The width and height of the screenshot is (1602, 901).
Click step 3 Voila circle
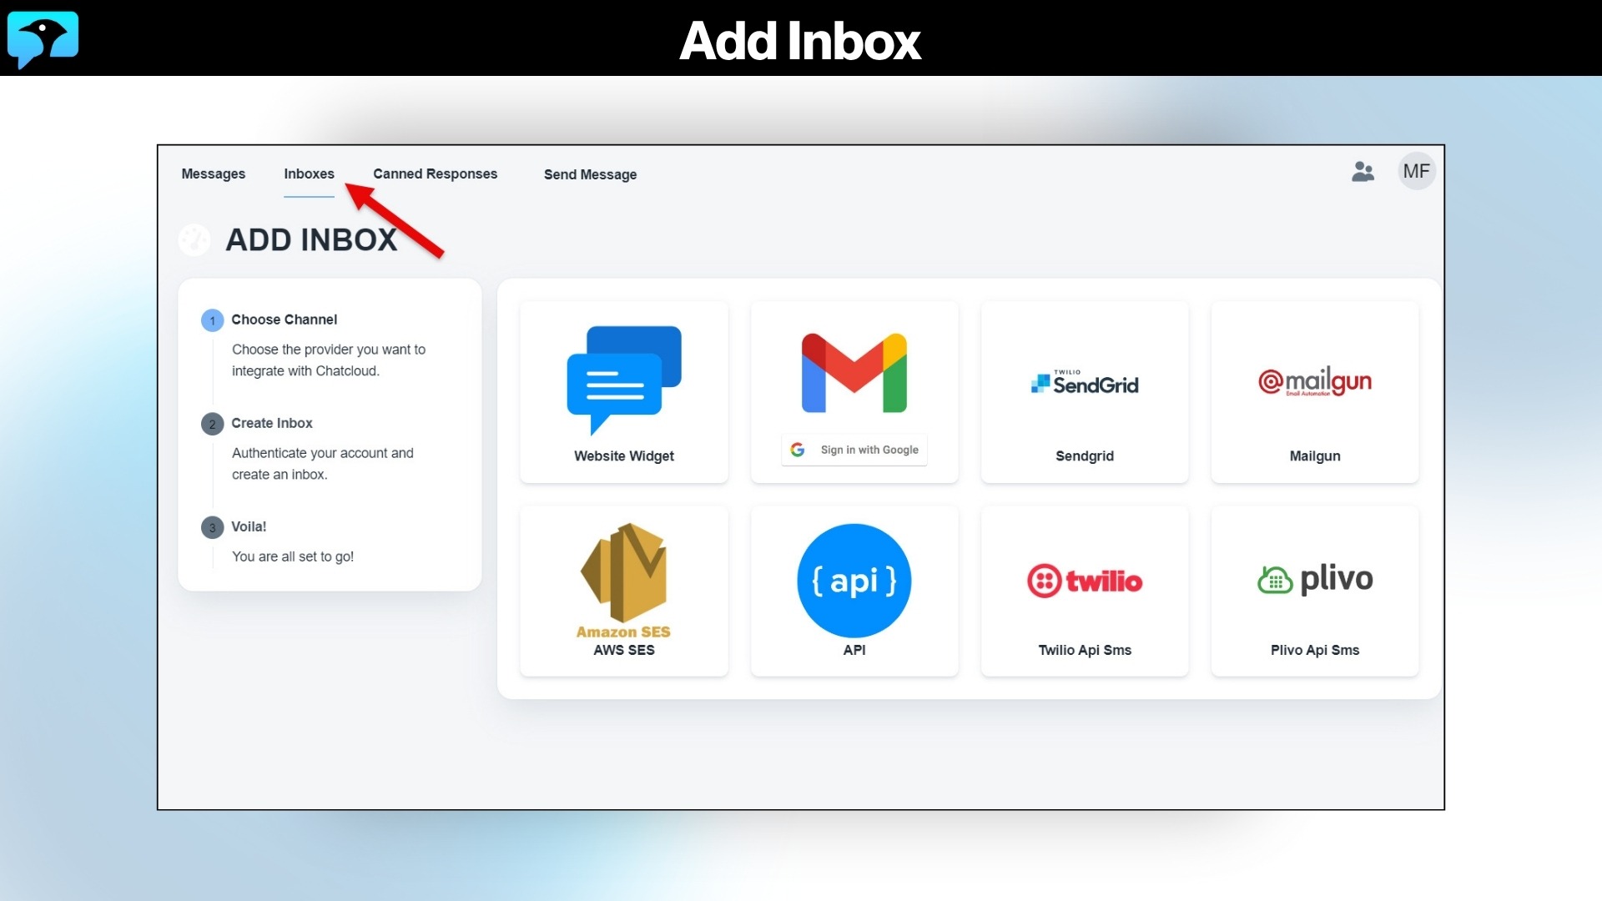click(x=212, y=526)
